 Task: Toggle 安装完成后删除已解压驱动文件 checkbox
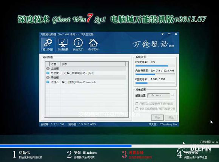(137, 109)
